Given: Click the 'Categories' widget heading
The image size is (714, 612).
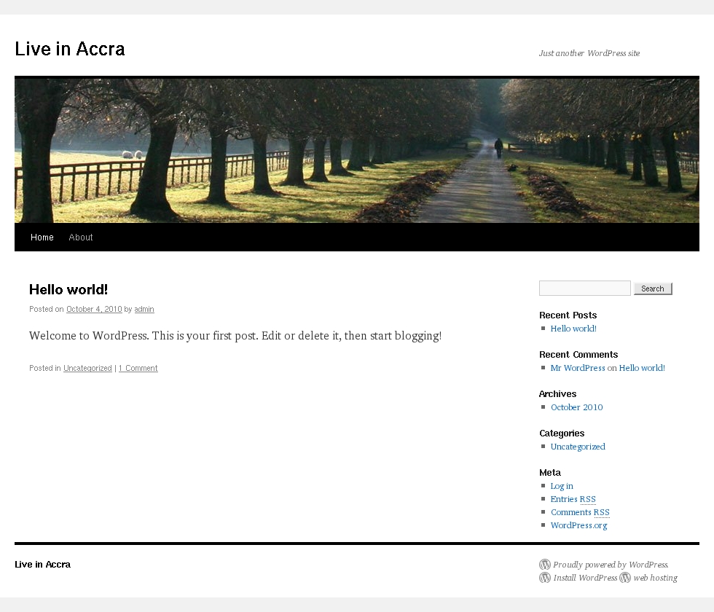Looking at the screenshot, I should (x=562, y=433).
